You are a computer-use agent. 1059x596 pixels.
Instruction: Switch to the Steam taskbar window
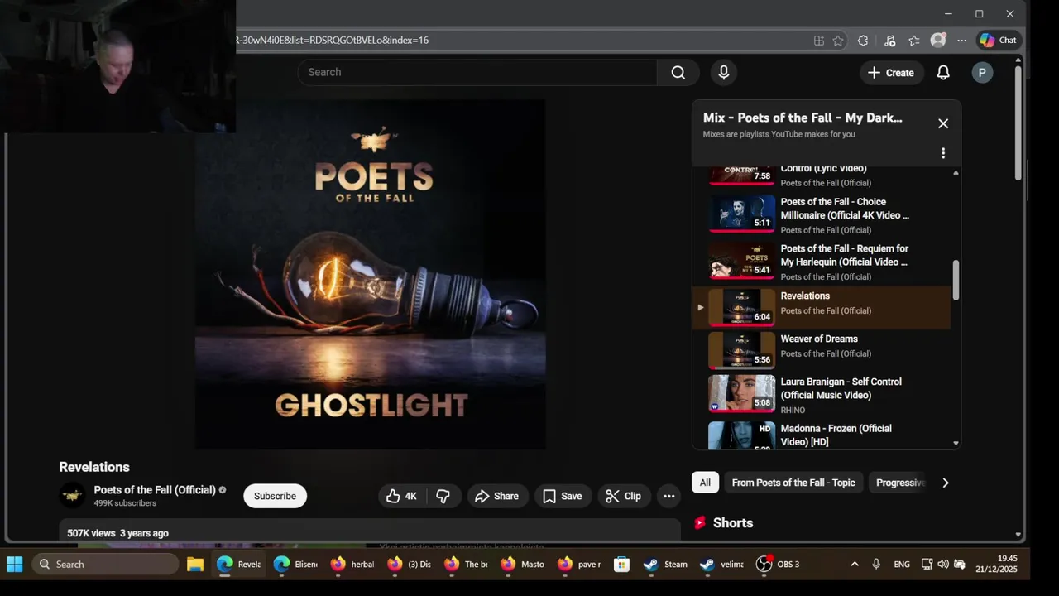[666, 565]
